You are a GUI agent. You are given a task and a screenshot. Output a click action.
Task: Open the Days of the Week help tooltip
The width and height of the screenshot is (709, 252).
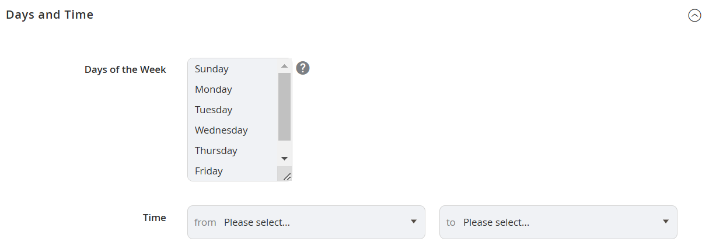(302, 68)
